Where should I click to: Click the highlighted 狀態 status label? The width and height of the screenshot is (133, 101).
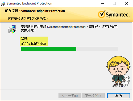click(x=24, y=39)
